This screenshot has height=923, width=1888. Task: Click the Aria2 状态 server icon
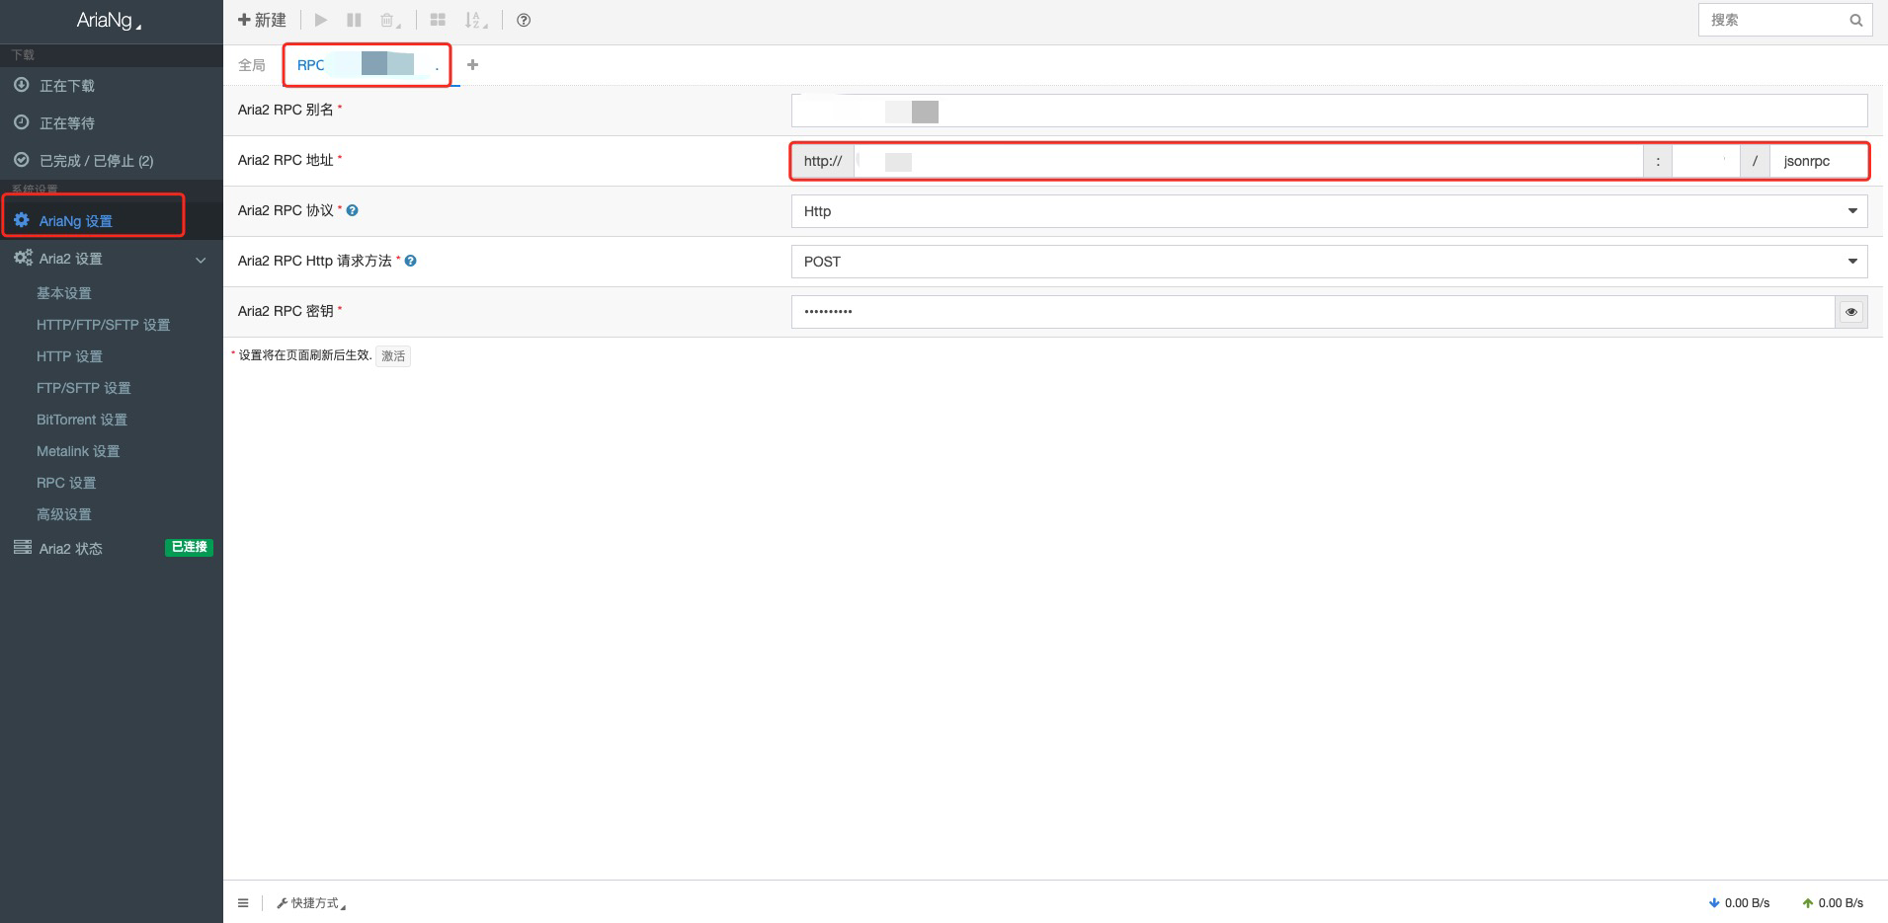coord(22,547)
